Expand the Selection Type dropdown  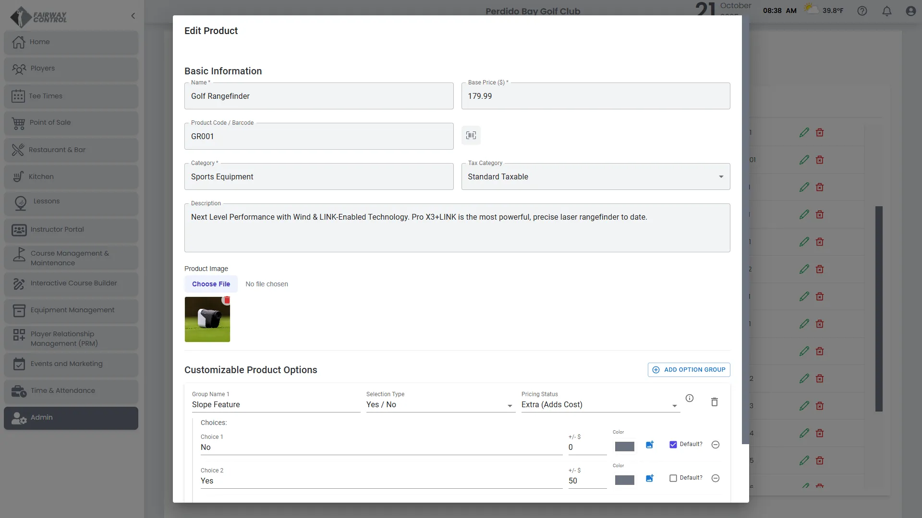[440, 405]
